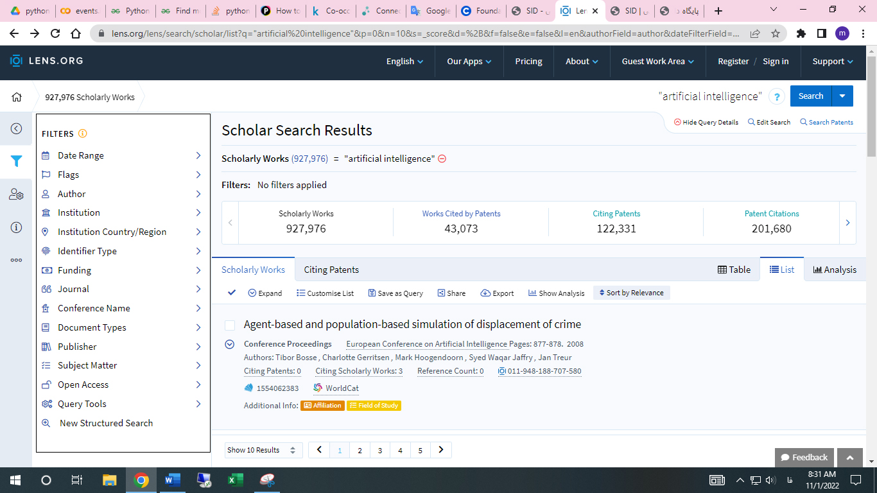Click the Sign in link
The height and width of the screenshot is (493, 877).
[x=776, y=61]
